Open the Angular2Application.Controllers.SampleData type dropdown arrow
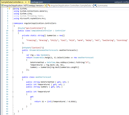Image resolution: width=129 pixels, height=115 pixels. point(92,6)
